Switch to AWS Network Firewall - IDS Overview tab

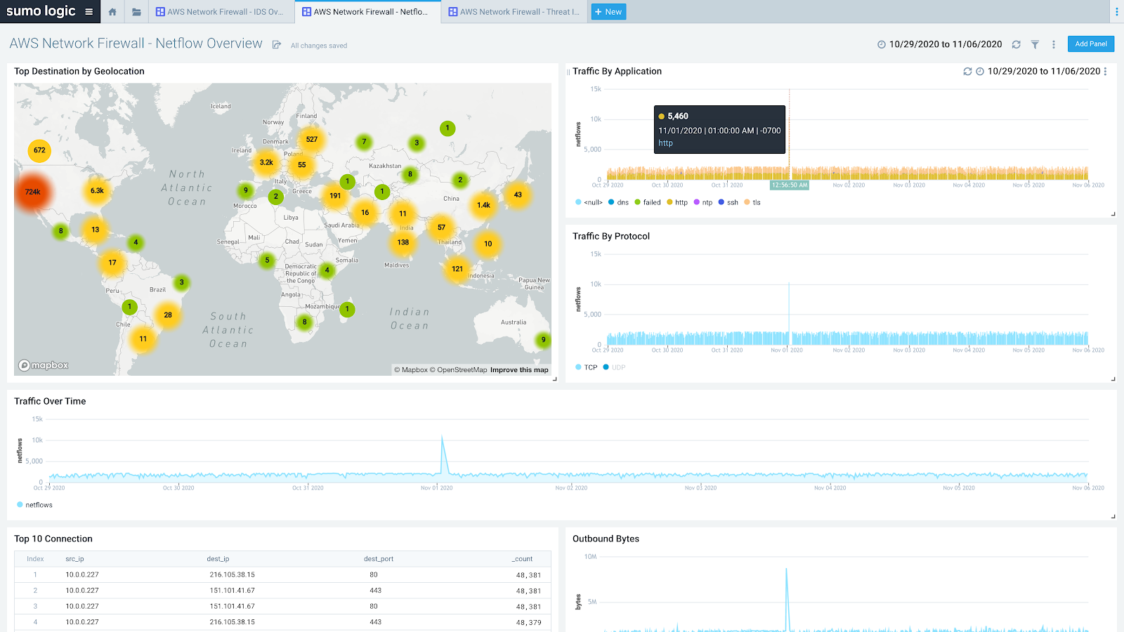(220, 12)
